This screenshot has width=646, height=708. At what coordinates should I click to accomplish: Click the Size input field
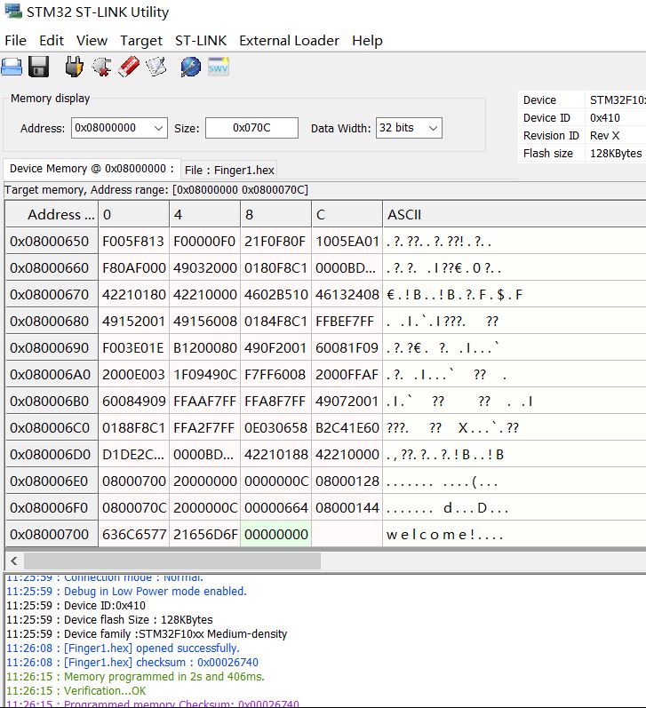coord(251,128)
